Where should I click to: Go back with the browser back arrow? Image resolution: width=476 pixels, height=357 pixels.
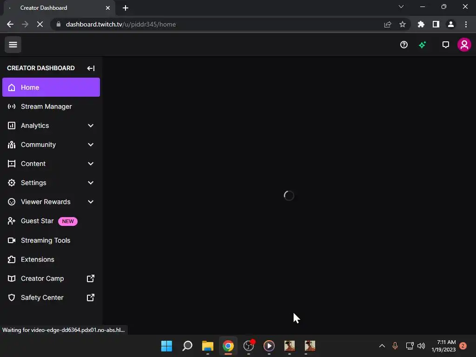pos(10,24)
